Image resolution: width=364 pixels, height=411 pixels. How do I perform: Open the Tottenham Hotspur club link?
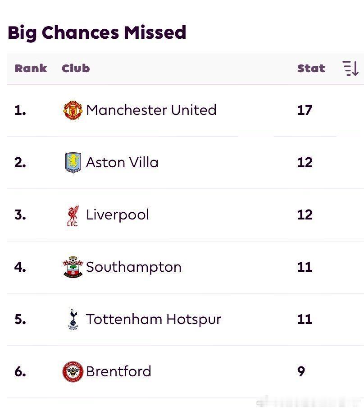153,319
